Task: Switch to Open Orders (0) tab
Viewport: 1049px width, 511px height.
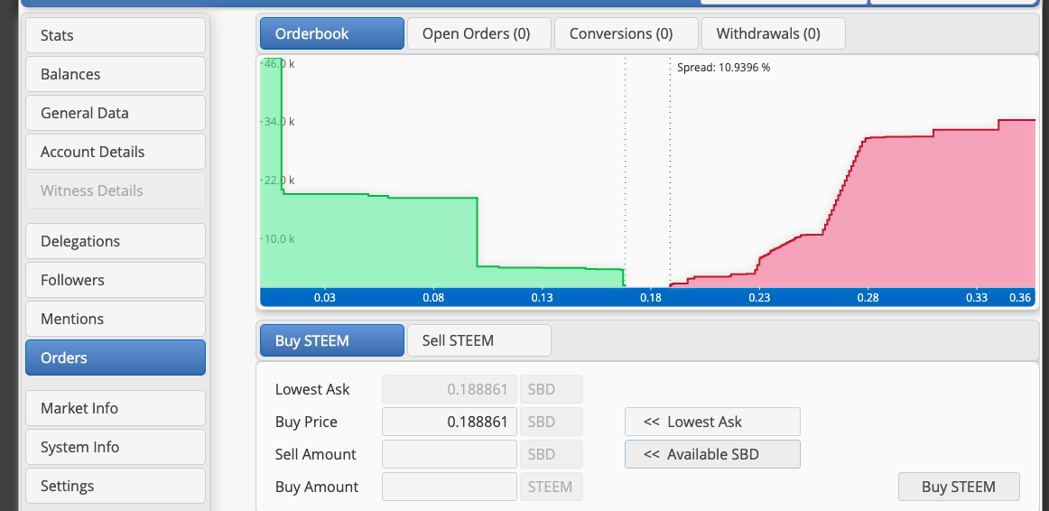Action: pyautogui.click(x=479, y=33)
